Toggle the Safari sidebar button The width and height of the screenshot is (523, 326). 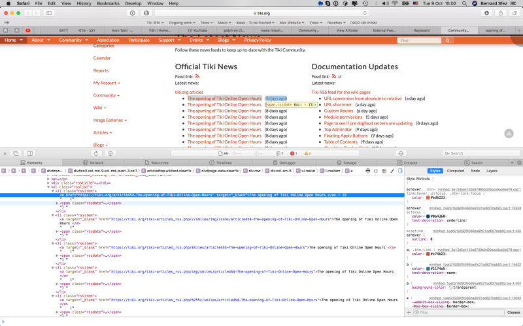tap(49, 13)
